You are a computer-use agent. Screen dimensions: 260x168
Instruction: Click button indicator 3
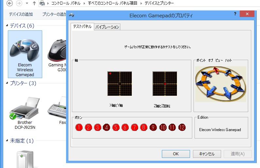coord(97,127)
